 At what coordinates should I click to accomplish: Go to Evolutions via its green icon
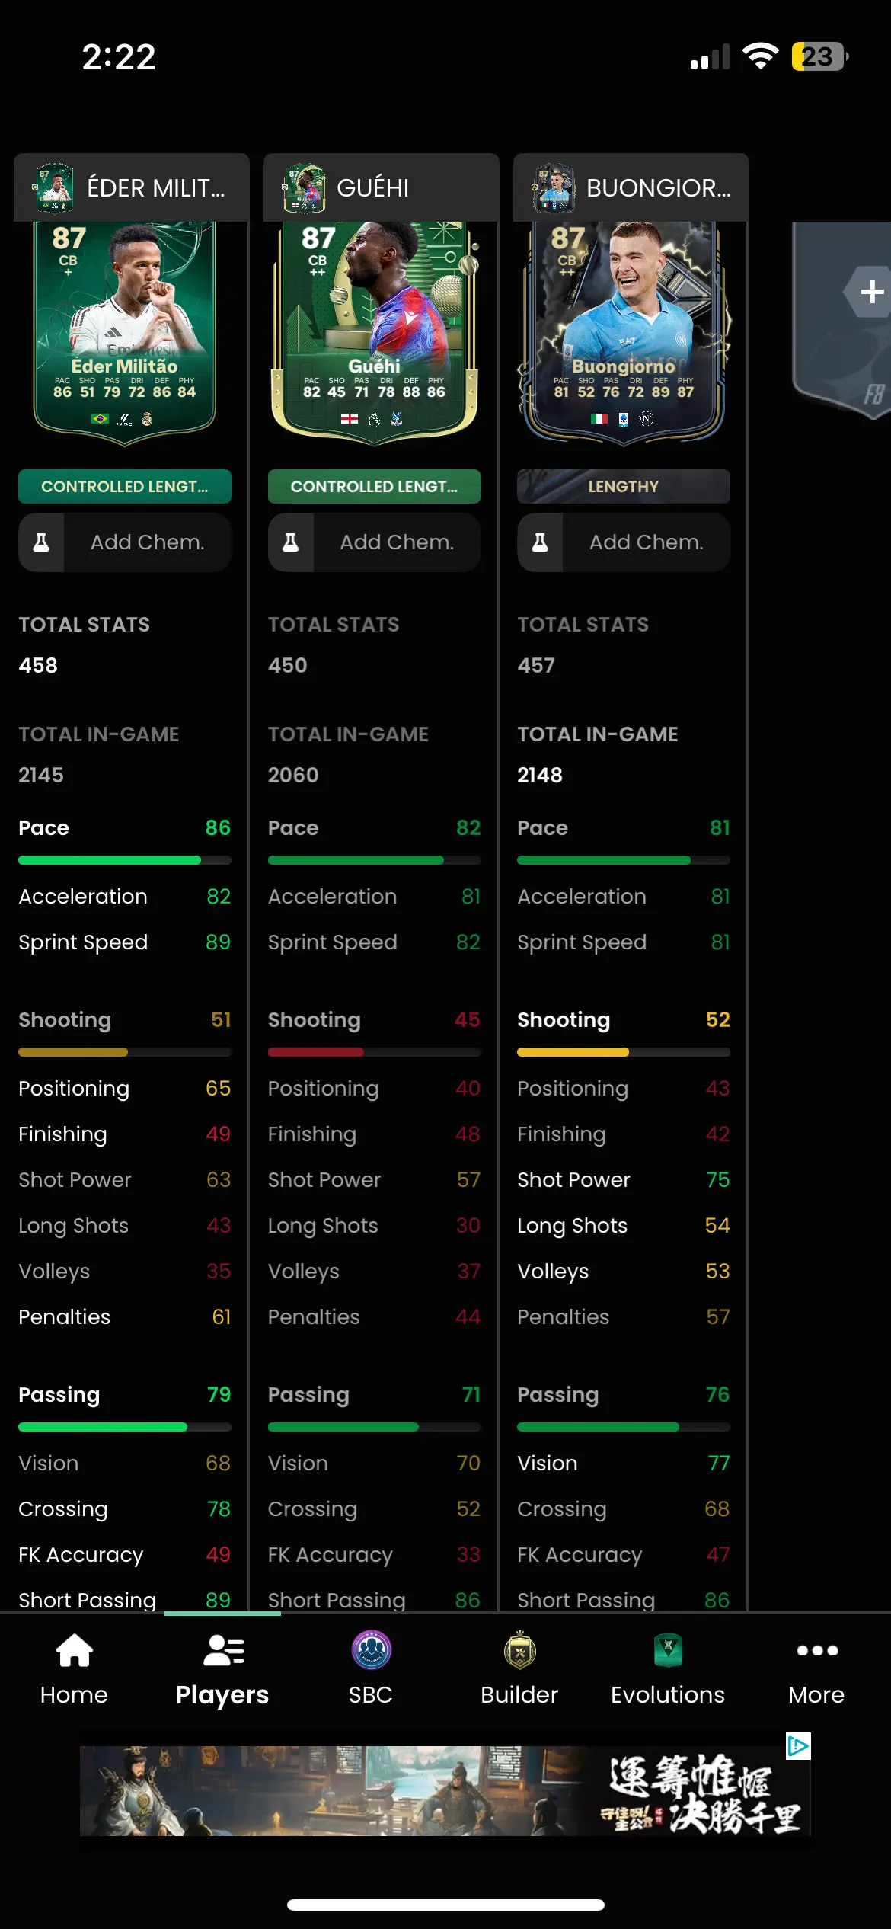668,1650
